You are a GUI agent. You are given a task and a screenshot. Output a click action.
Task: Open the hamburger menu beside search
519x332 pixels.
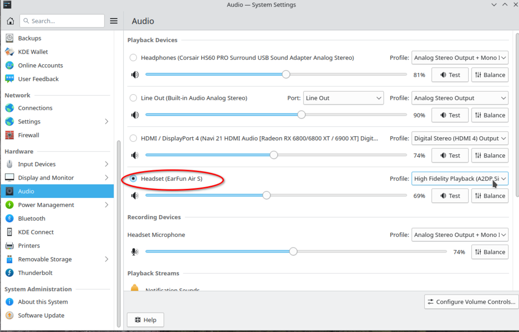[114, 21]
